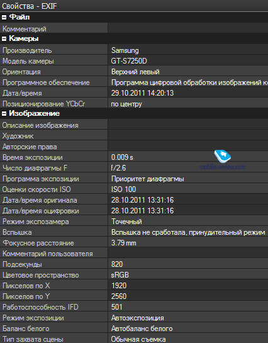Click the Комментарий пользователя empty field

point(188,254)
